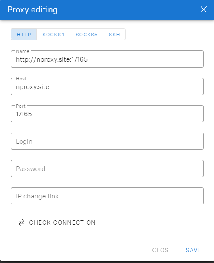The width and height of the screenshot is (214, 263).
Task: Click the empty Login field
Action: tap(107, 141)
